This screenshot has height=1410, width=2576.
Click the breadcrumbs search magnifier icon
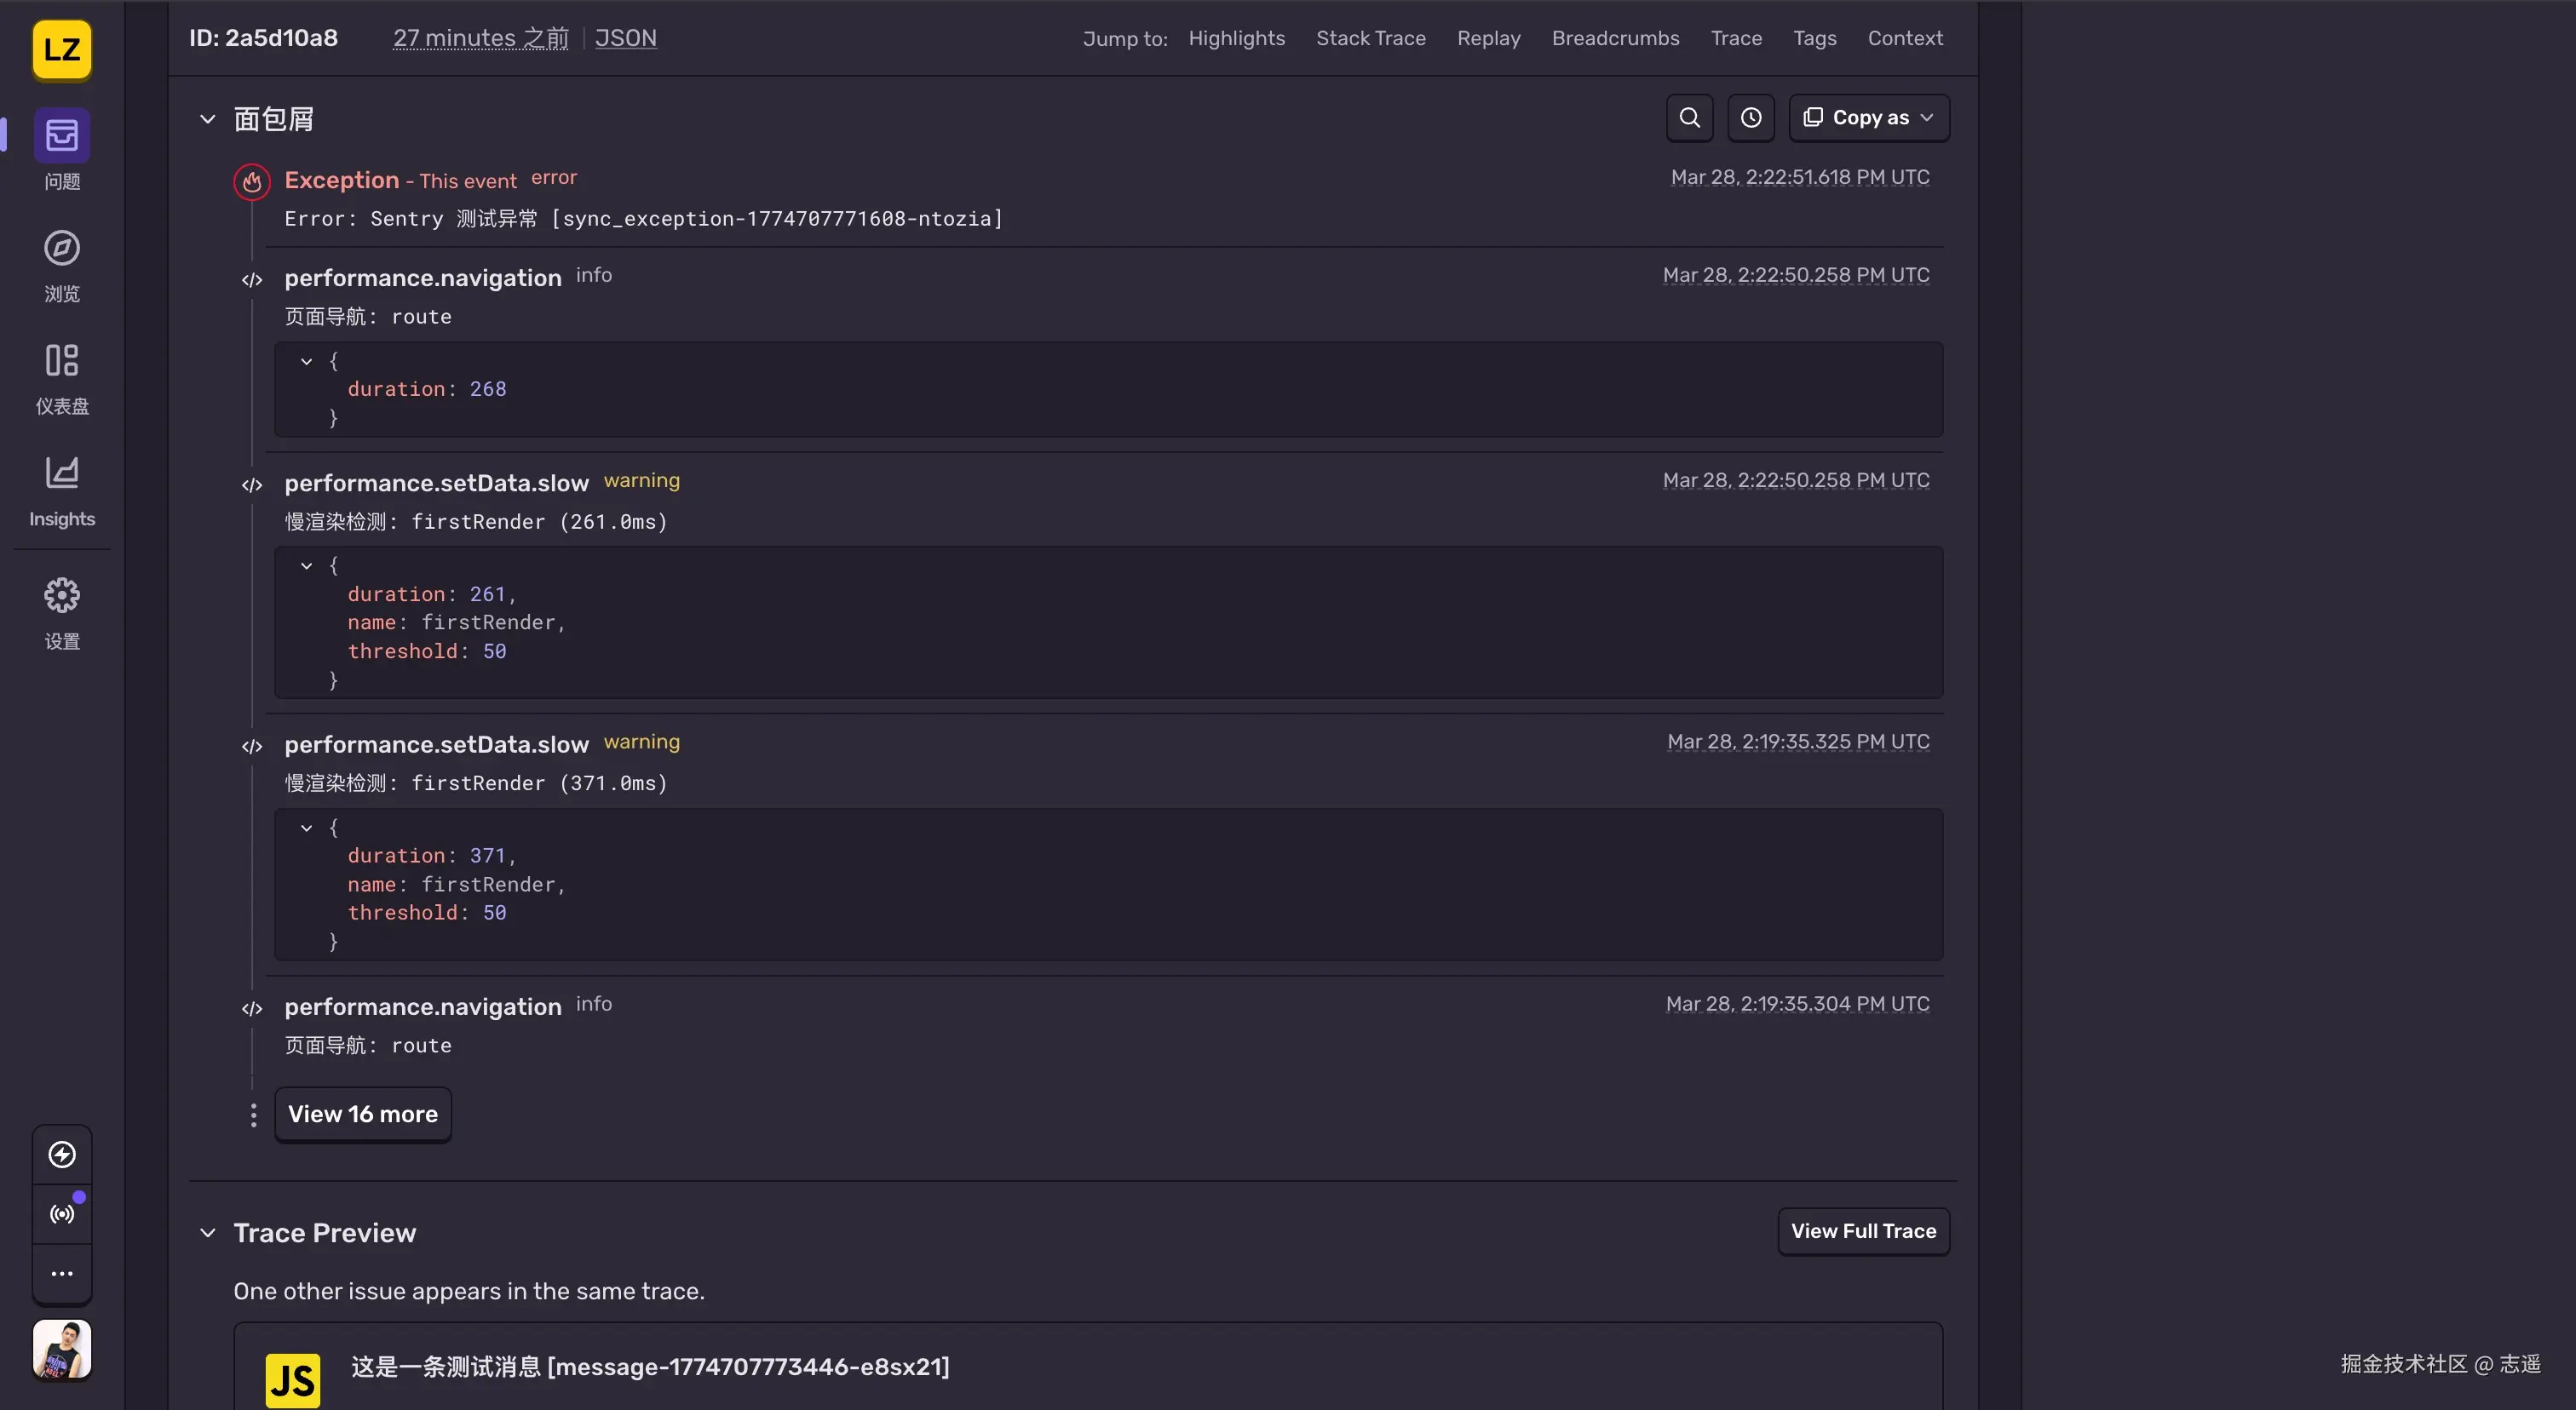tap(1689, 117)
